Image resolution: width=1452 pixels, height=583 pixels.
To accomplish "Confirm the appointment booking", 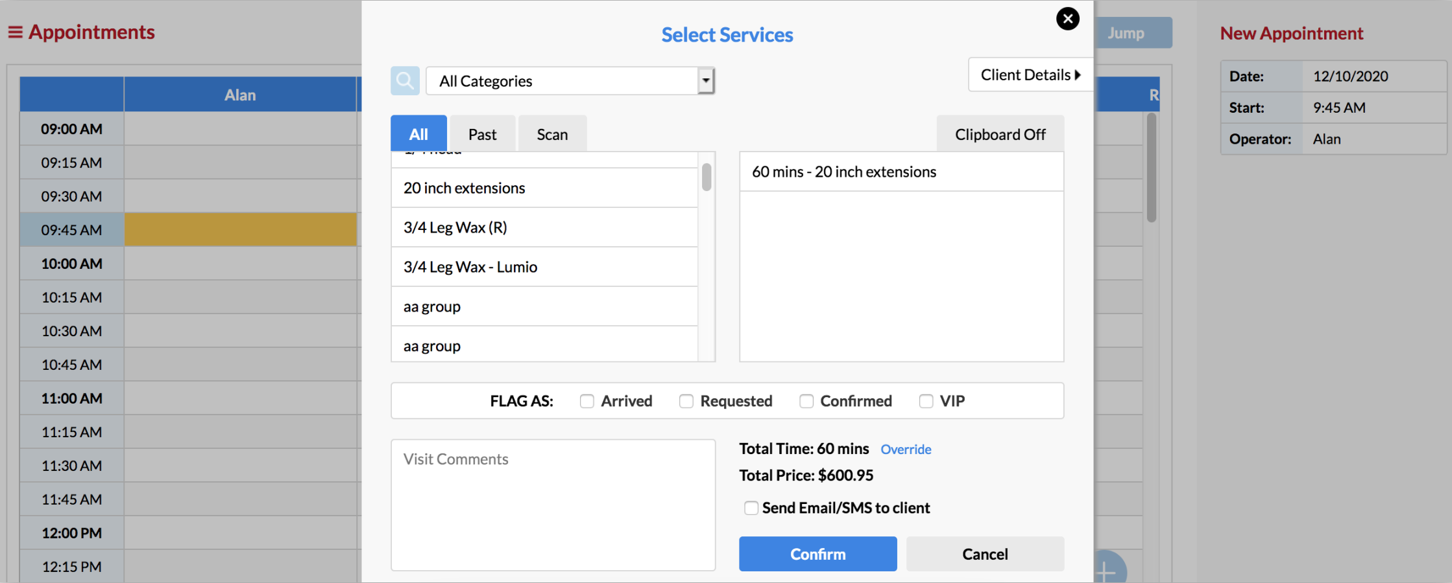I will pos(817,554).
